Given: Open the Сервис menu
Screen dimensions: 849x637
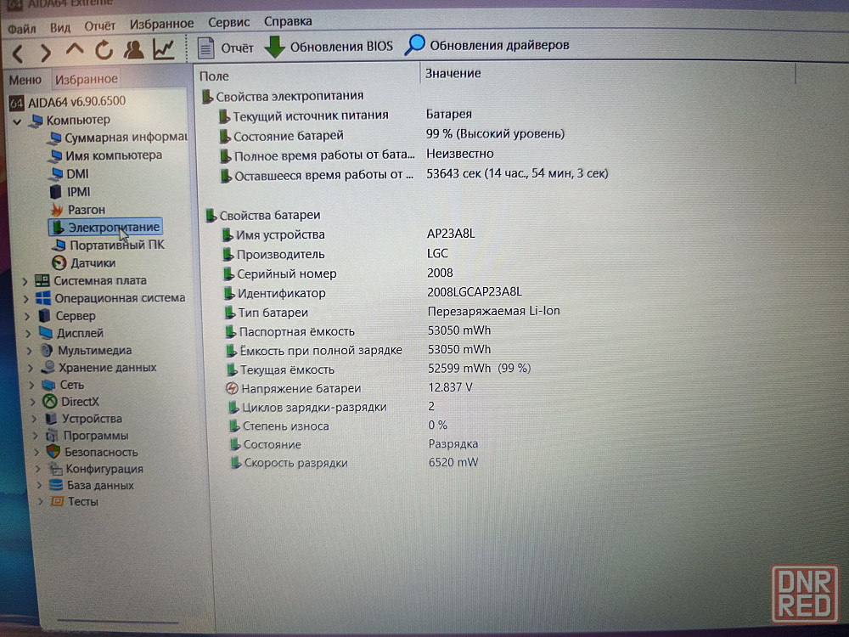Looking at the screenshot, I should pos(228,22).
